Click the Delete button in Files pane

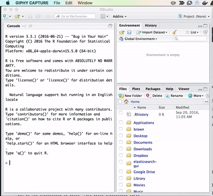tap(154, 96)
